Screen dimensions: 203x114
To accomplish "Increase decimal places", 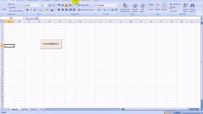I will (x=112, y=10).
